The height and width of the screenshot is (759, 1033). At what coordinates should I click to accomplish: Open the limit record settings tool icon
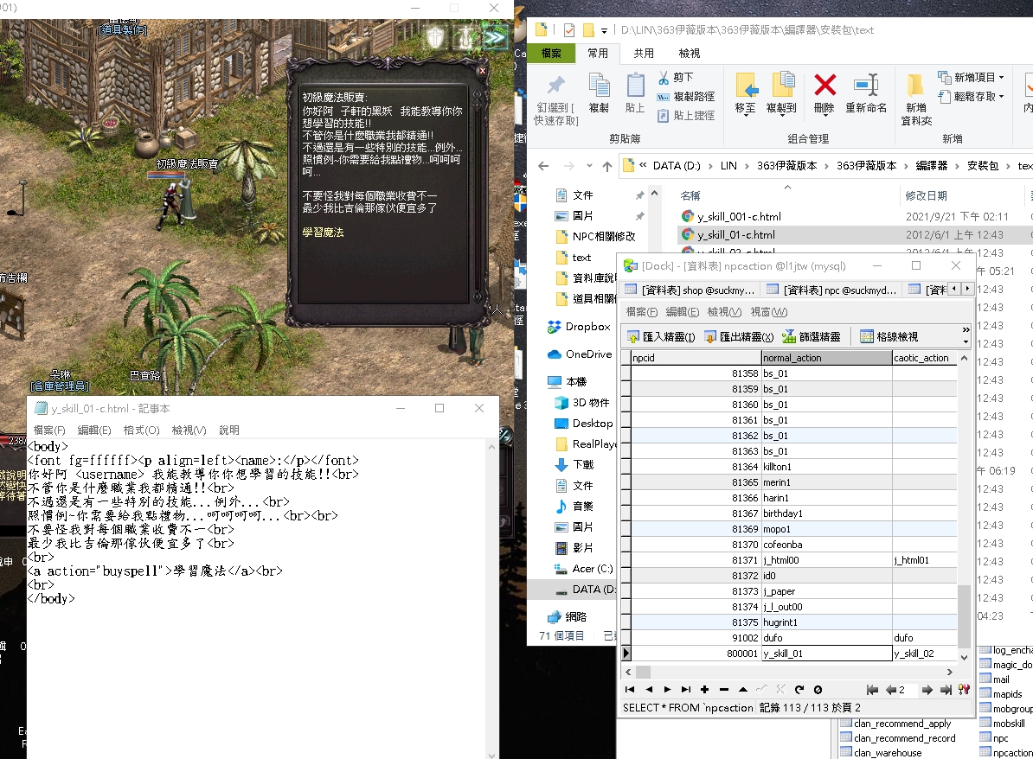tap(964, 690)
